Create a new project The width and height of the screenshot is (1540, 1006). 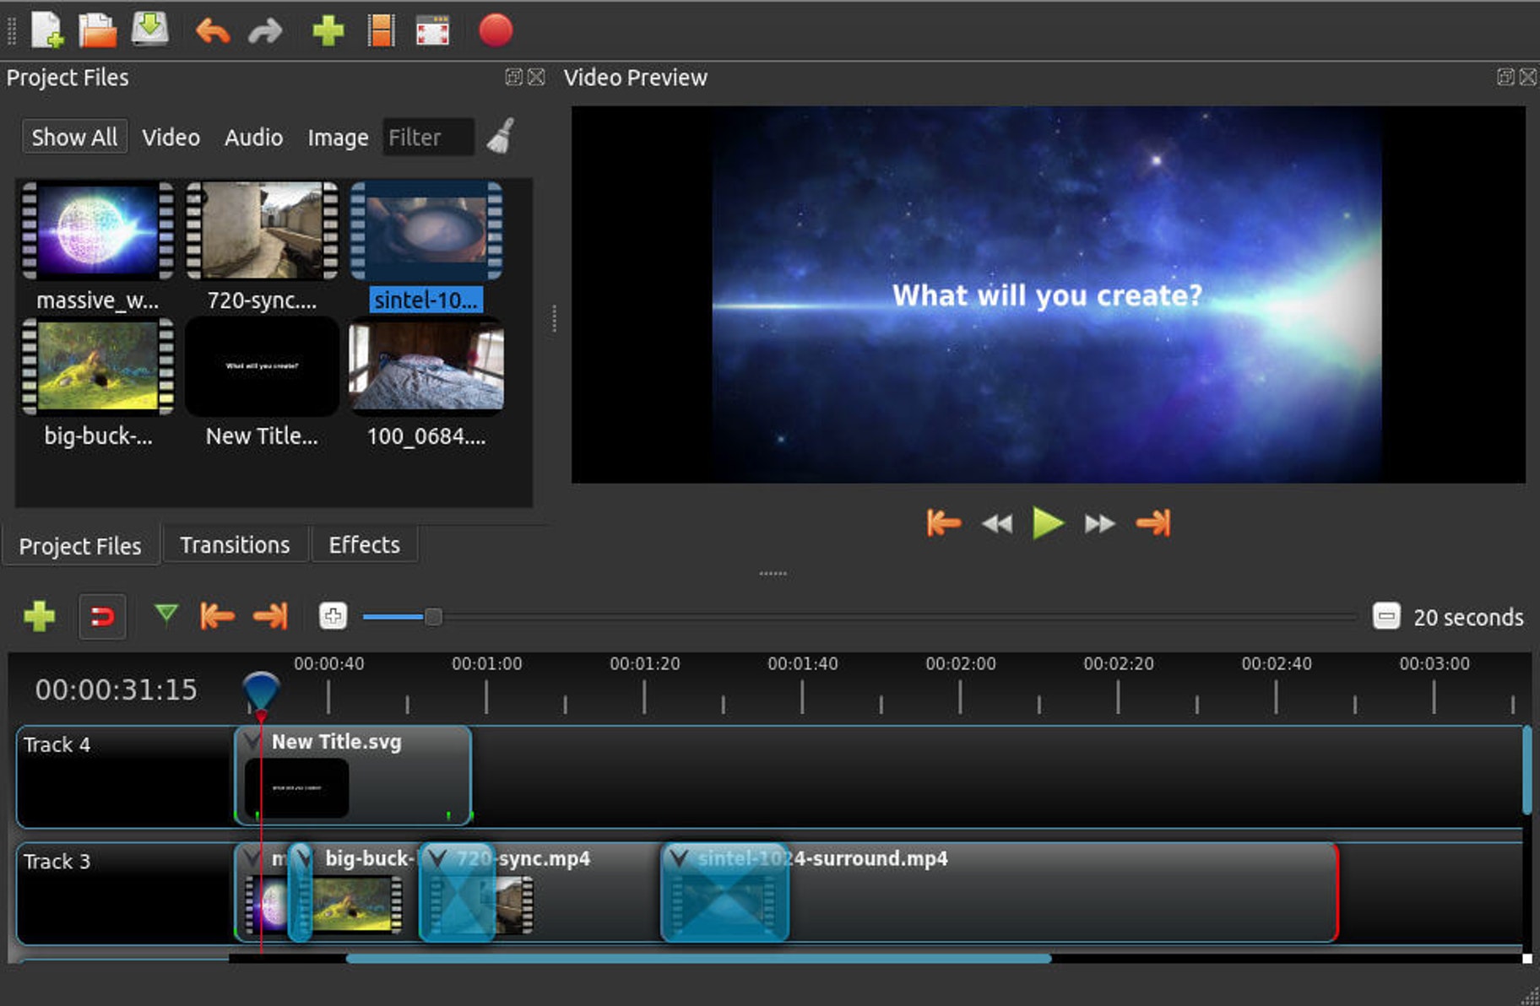[x=46, y=30]
